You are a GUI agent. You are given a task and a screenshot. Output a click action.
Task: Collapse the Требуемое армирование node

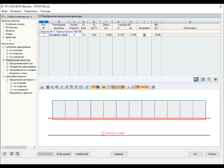[x=4, y=47]
